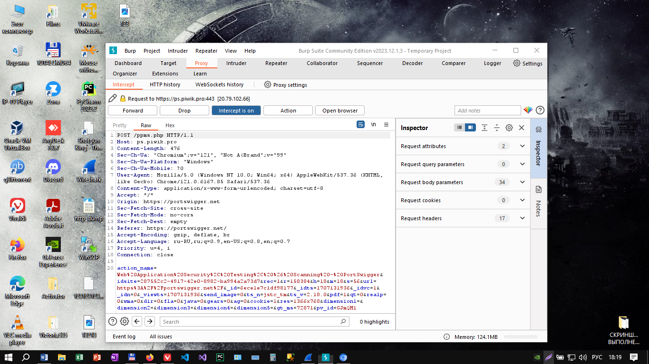Drop the intercepted request

[184, 111]
